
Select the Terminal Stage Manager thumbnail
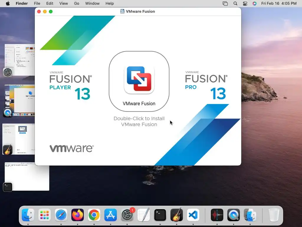tap(27, 177)
